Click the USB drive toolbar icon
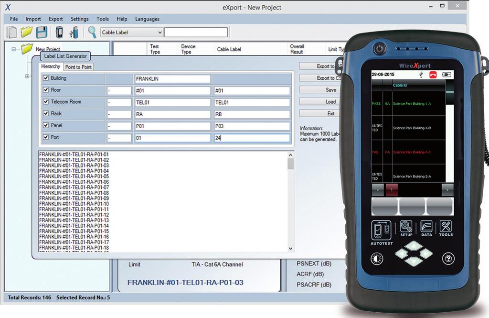 tap(74, 32)
